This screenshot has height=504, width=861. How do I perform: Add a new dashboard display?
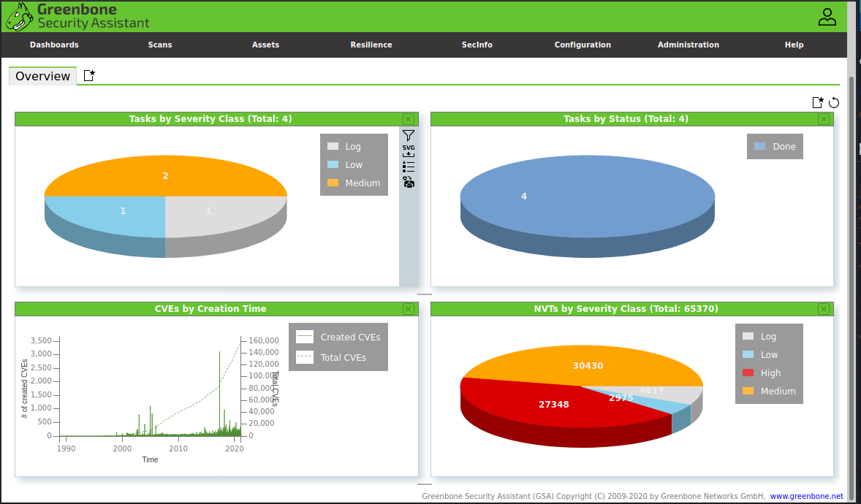[x=818, y=103]
